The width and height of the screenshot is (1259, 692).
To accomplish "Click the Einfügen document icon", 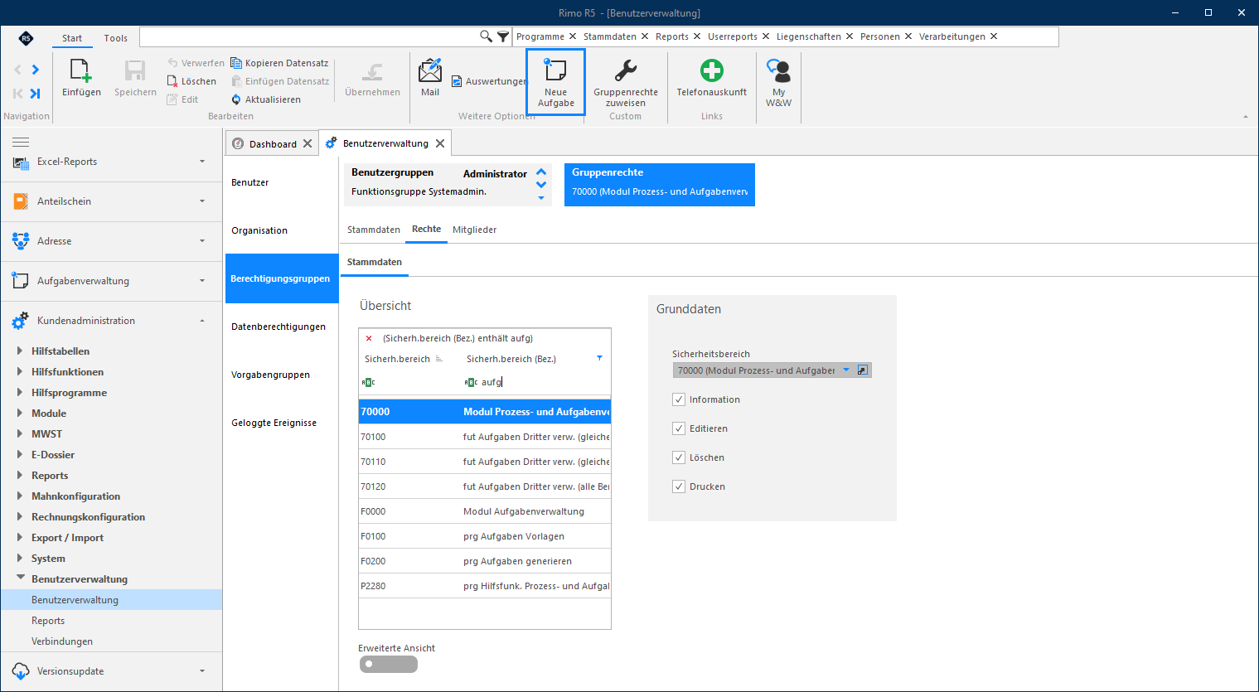I will coord(80,70).
